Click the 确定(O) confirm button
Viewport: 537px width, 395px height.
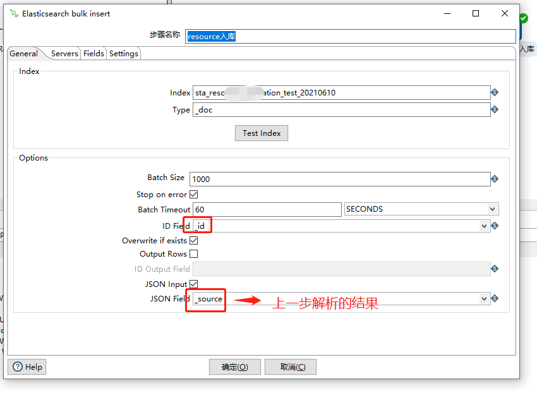[235, 367]
